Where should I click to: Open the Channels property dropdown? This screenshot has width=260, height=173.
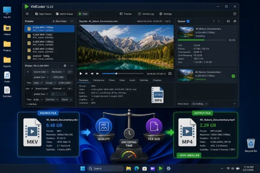58,89
